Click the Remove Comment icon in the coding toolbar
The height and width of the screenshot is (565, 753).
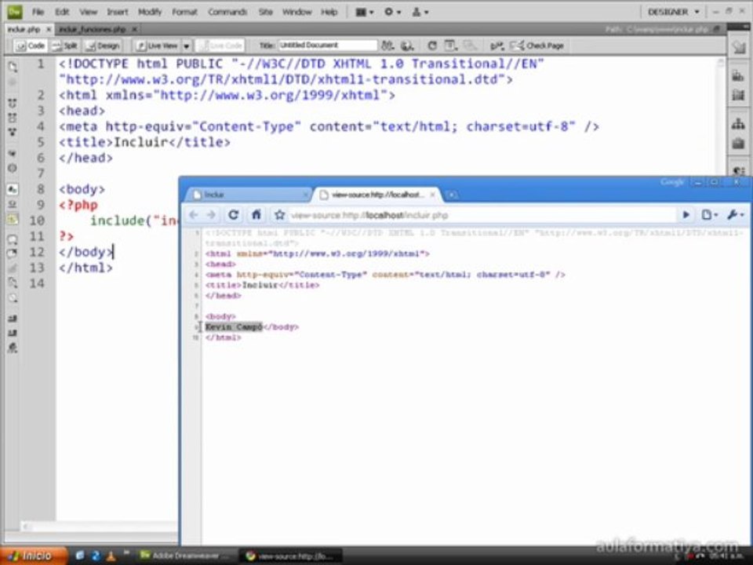(x=13, y=253)
